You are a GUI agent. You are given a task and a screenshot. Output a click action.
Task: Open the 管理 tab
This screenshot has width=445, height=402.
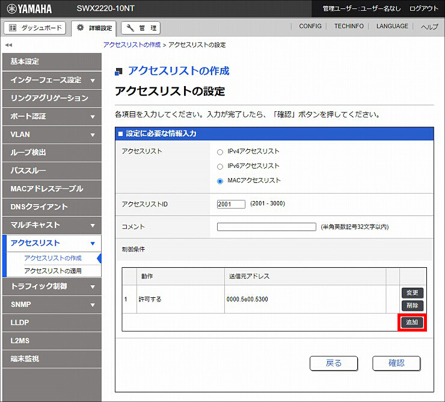point(141,28)
